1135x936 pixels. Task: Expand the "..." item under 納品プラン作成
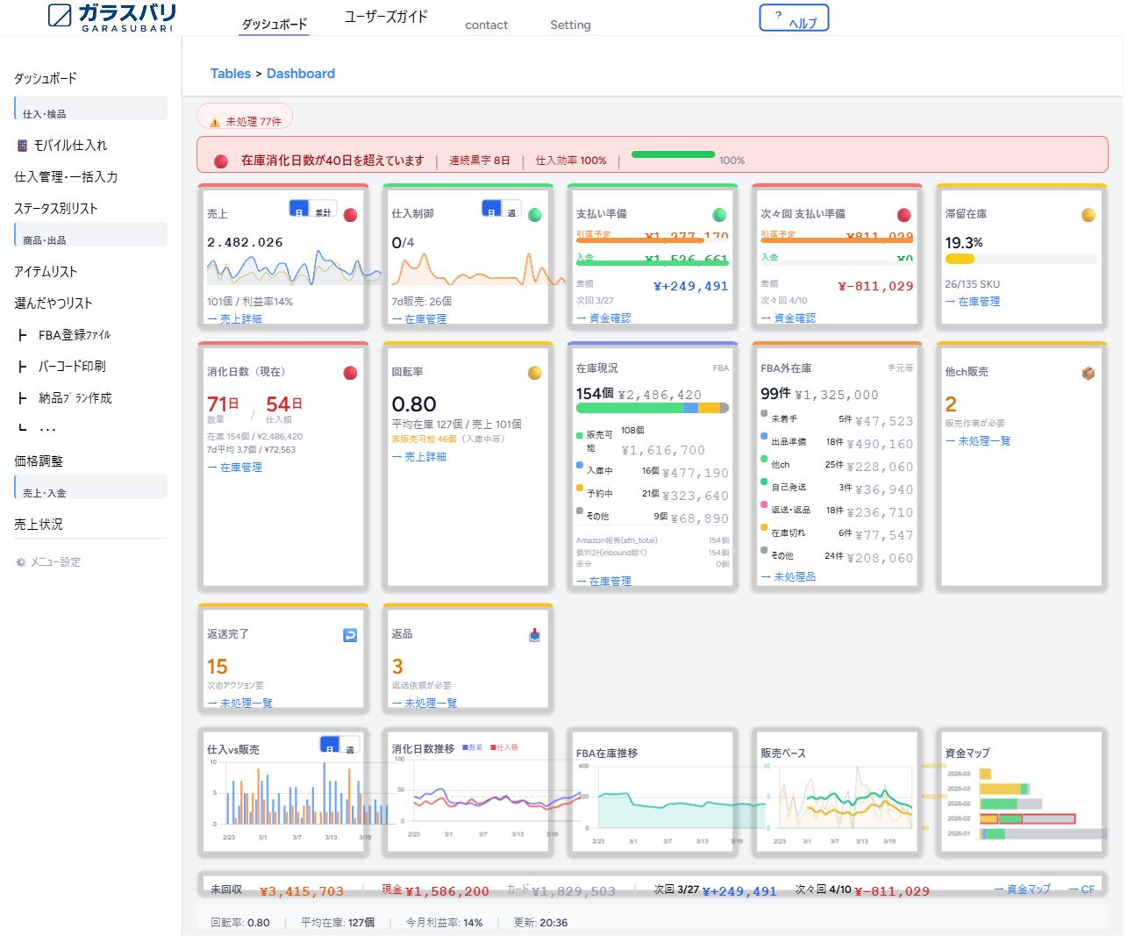click(45, 428)
